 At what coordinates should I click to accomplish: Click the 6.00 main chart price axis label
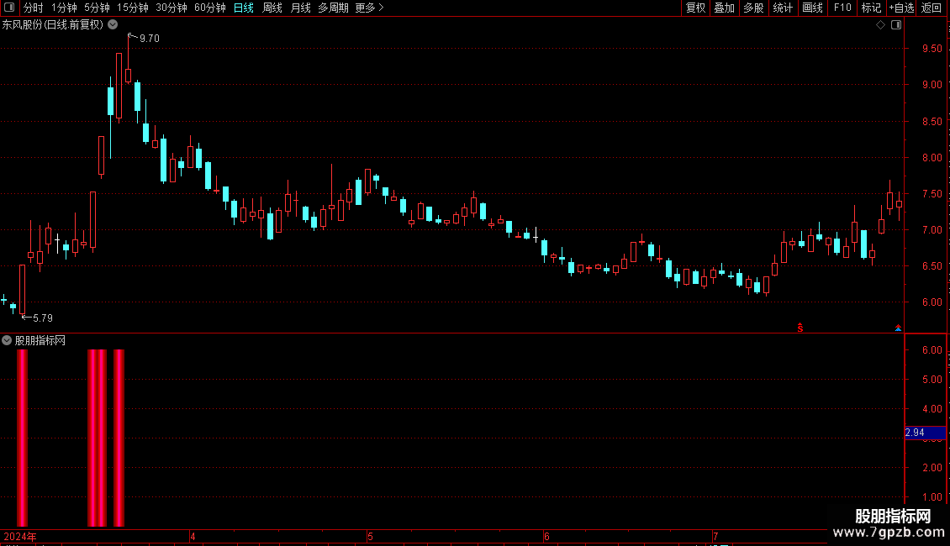(932, 302)
